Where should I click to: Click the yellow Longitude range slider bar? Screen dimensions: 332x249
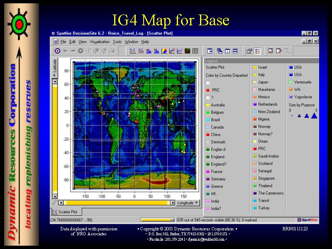[116, 203]
